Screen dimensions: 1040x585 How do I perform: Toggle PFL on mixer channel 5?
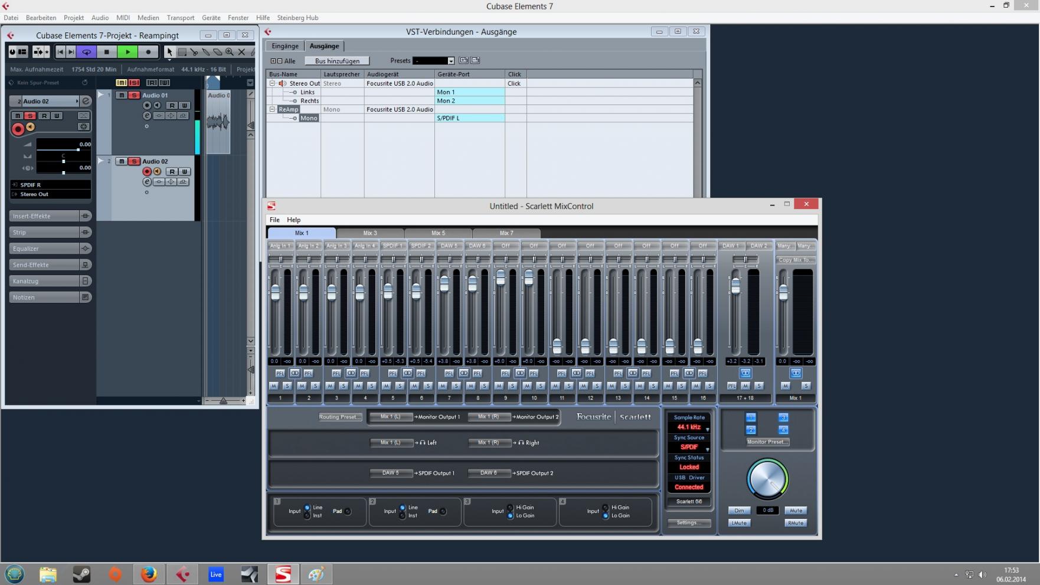tap(393, 373)
